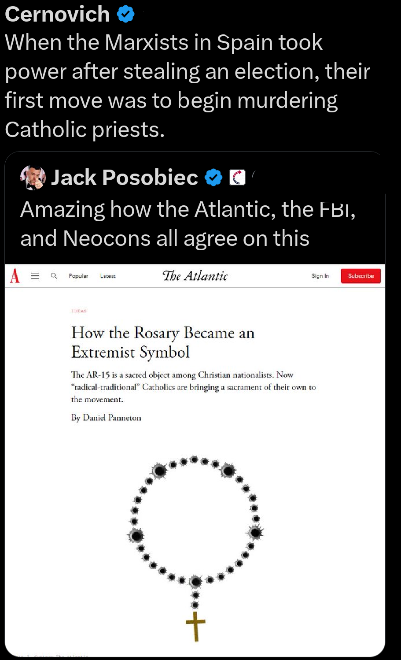Viewport: 401px width, 660px height.
Task: Click Cernovich's display name
Action: (57, 14)
